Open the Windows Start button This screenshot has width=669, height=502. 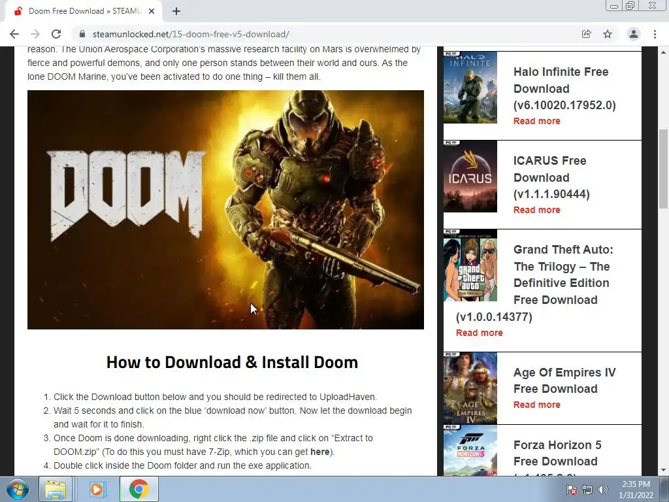tap(18, 489)
